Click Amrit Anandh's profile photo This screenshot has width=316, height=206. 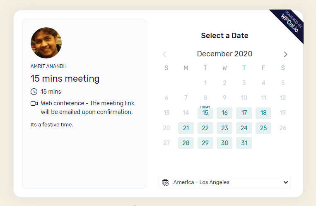pyautogui.click(x=46, y=43)
